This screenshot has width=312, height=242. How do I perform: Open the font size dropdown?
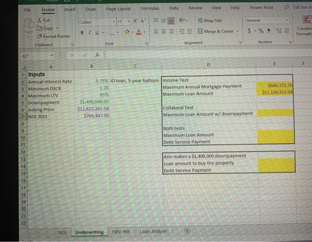click(x=128, y=21)
